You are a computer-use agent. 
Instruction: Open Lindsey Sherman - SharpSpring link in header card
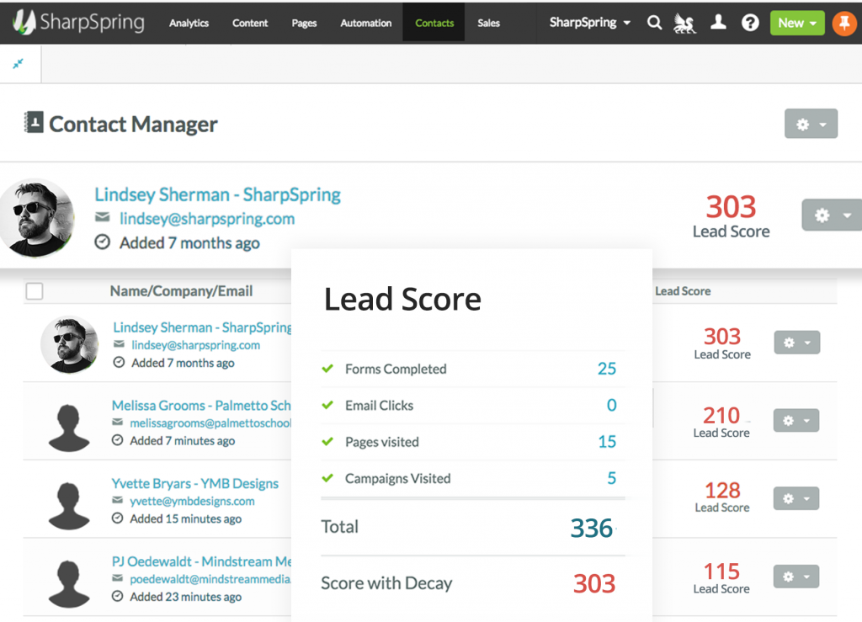[x=218, y=194]
